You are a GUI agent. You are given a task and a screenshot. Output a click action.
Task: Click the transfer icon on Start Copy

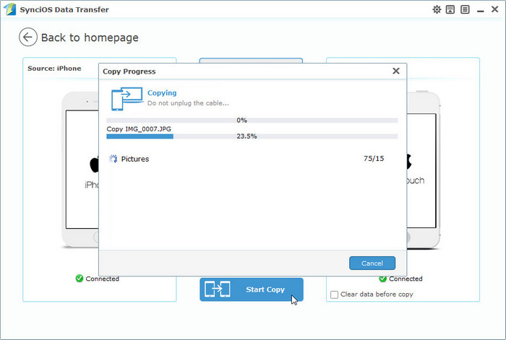pos(217,289)
